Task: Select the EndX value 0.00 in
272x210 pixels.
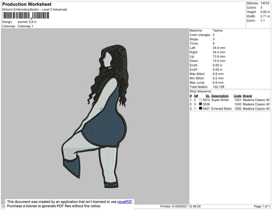Action: pos(218,65)
